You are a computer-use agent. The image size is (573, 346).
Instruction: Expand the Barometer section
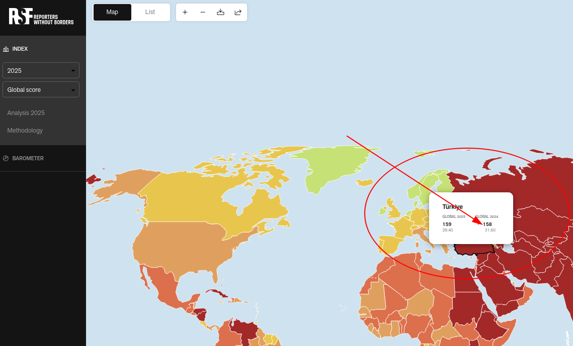click(x=28, y=158)
